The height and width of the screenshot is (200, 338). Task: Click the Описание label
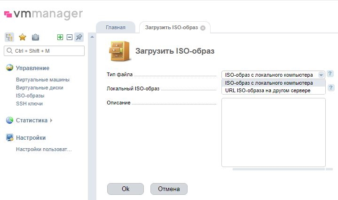pyautogui.click(x=118, y=103)
